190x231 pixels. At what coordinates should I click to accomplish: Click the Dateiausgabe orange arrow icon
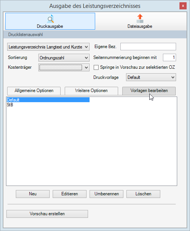coord(140,18)
